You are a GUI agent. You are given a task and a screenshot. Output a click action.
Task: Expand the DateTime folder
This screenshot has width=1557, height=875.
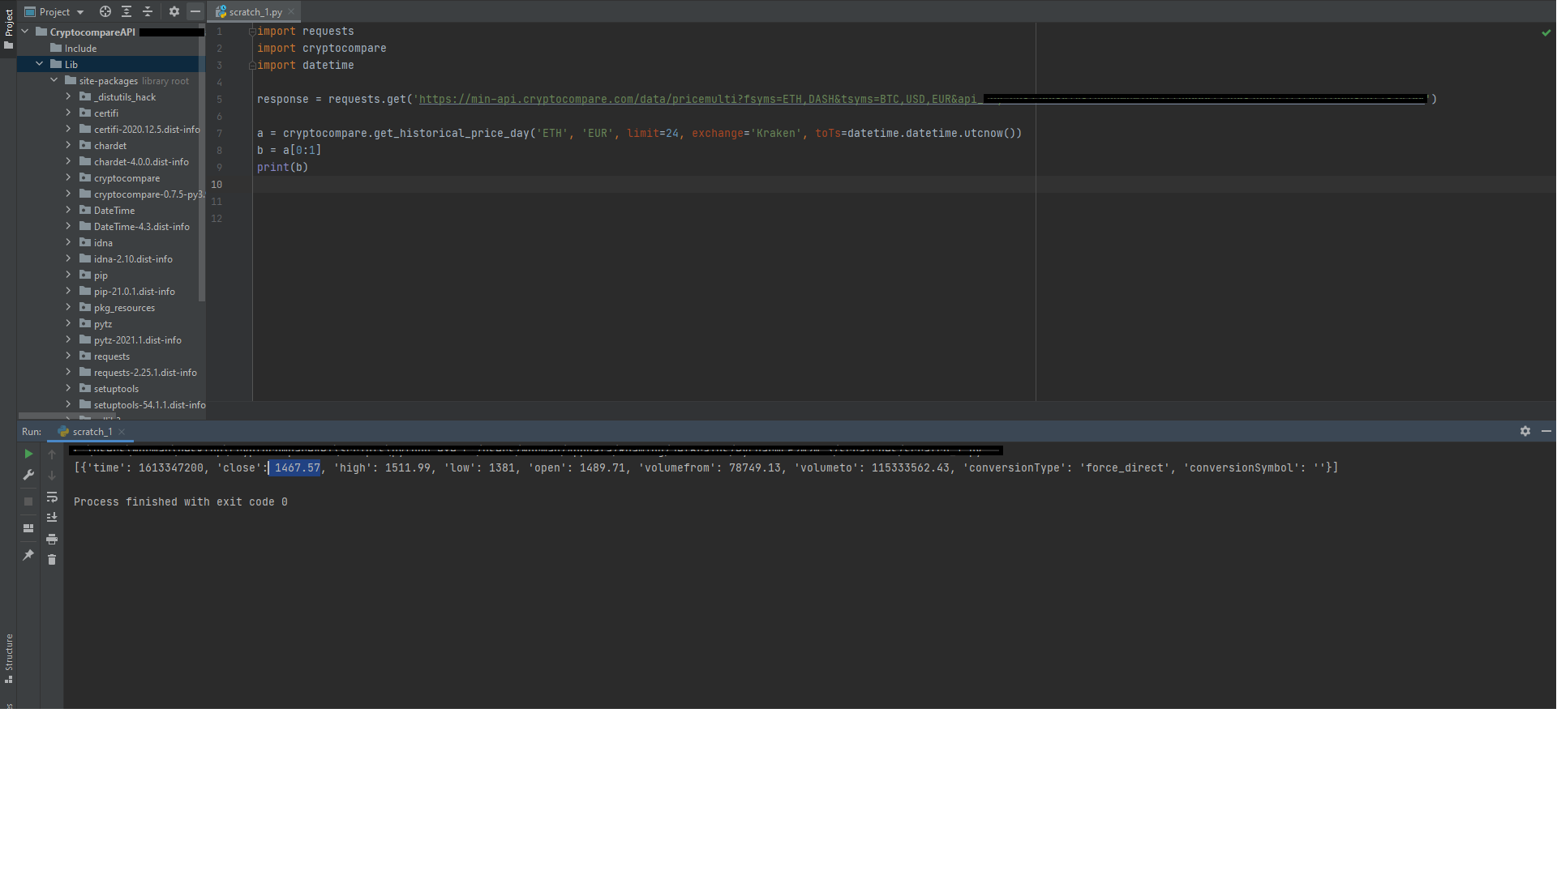click(x=69, y=210)
